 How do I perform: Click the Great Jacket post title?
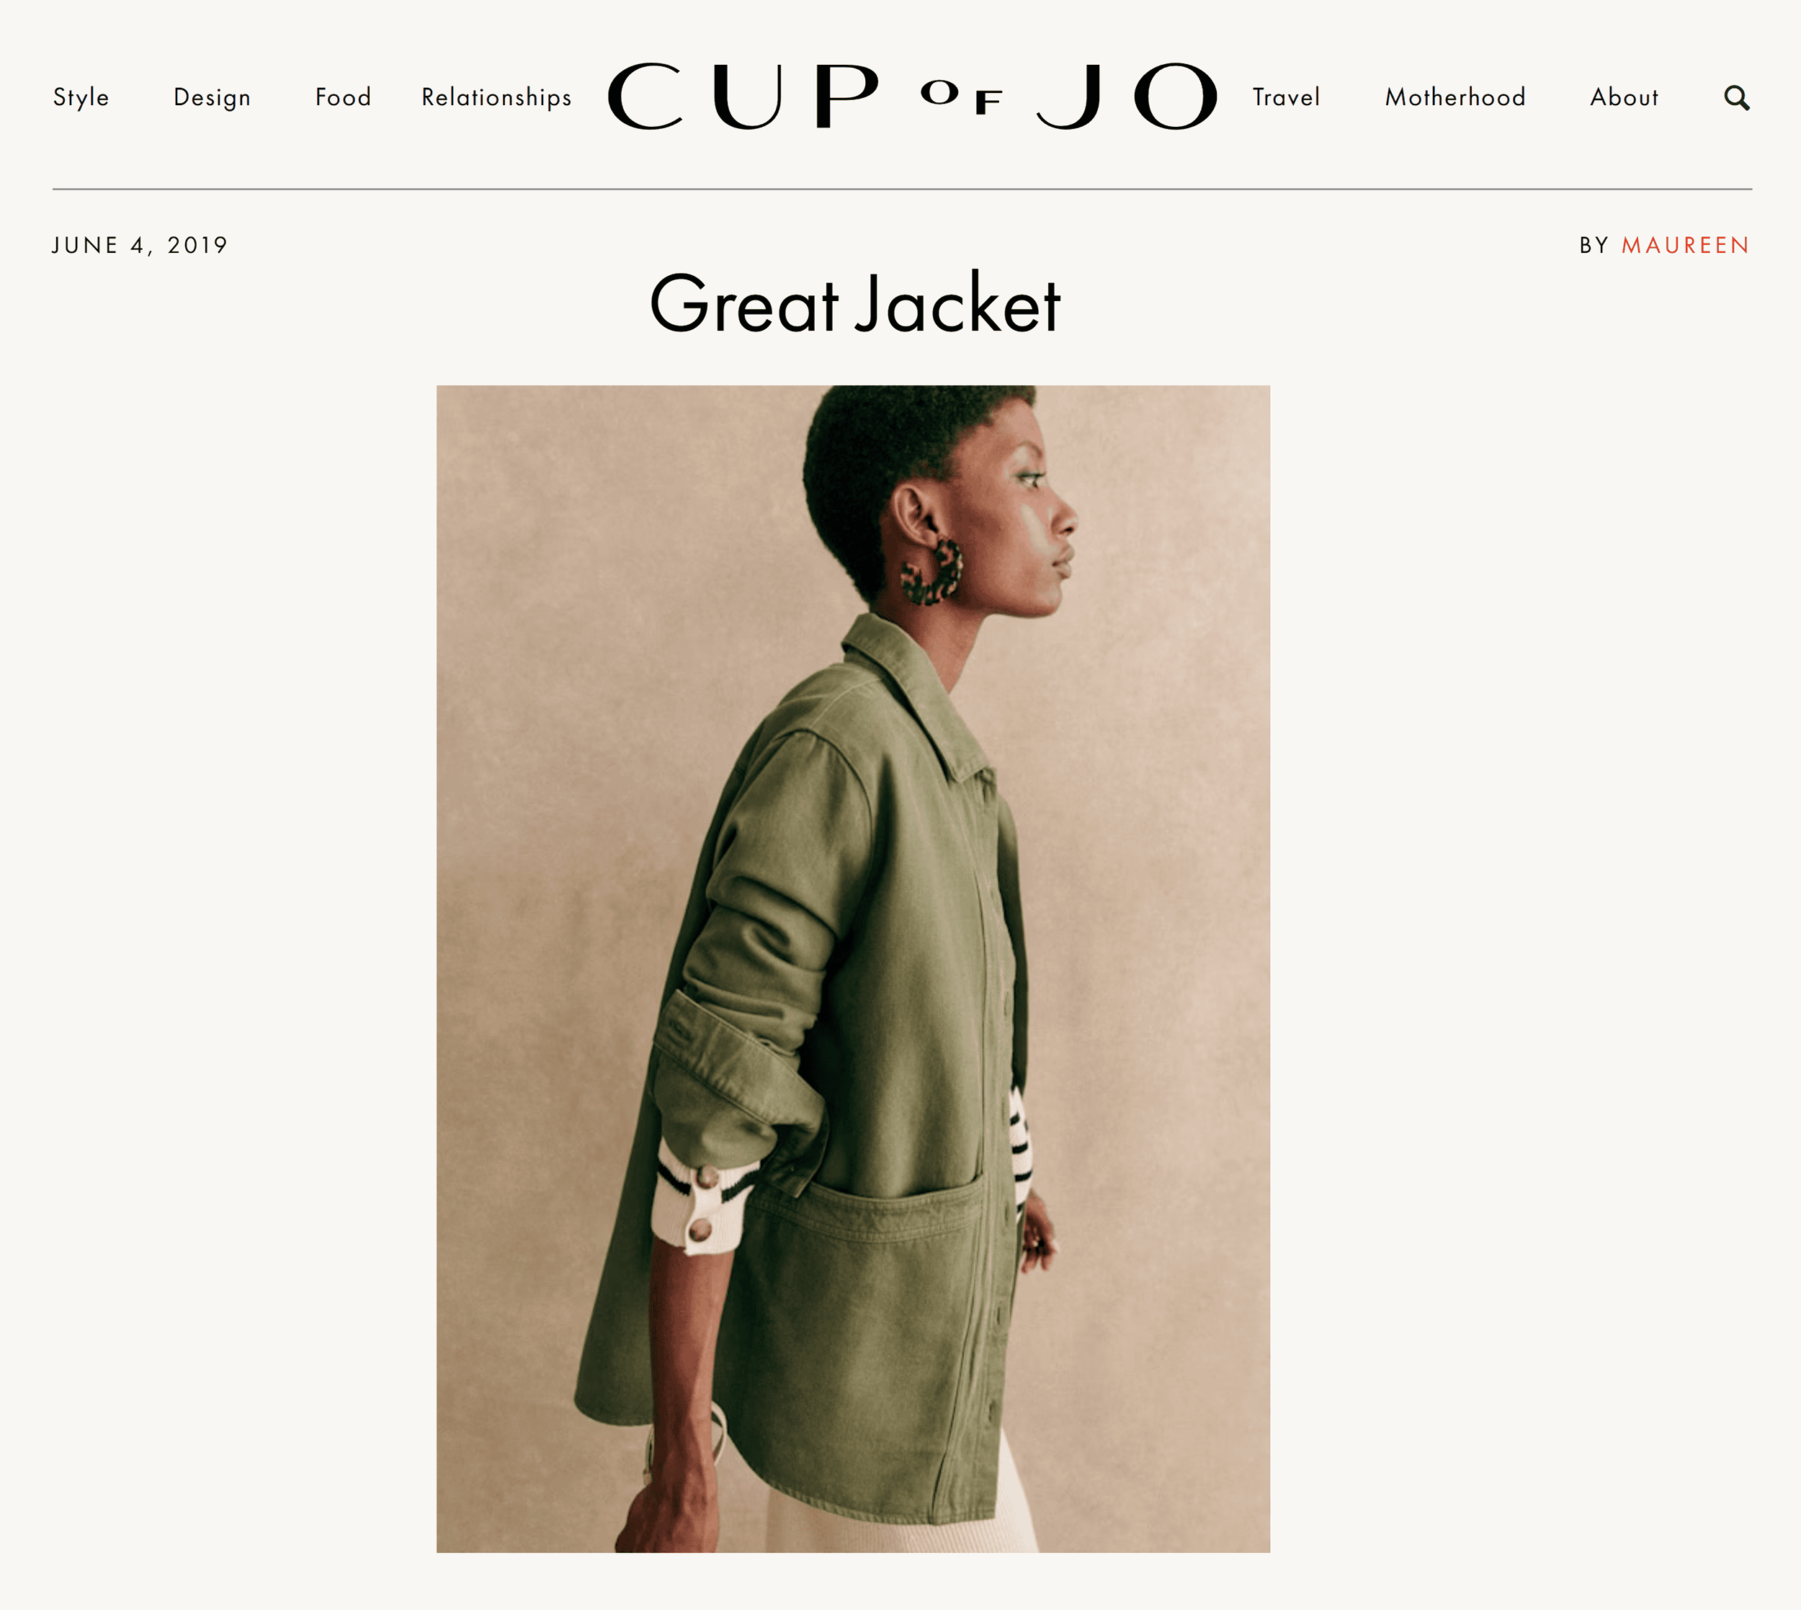[854, 303]
